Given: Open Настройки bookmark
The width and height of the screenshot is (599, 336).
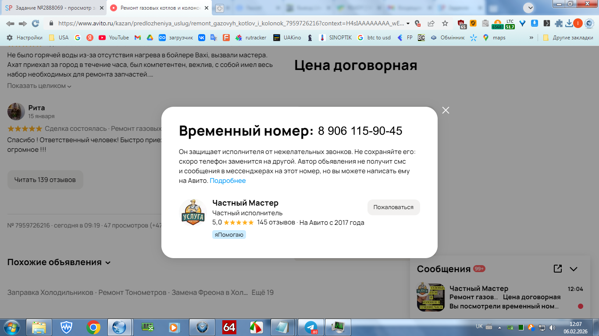Looking at the screenshot, I should tap(25, 38).
